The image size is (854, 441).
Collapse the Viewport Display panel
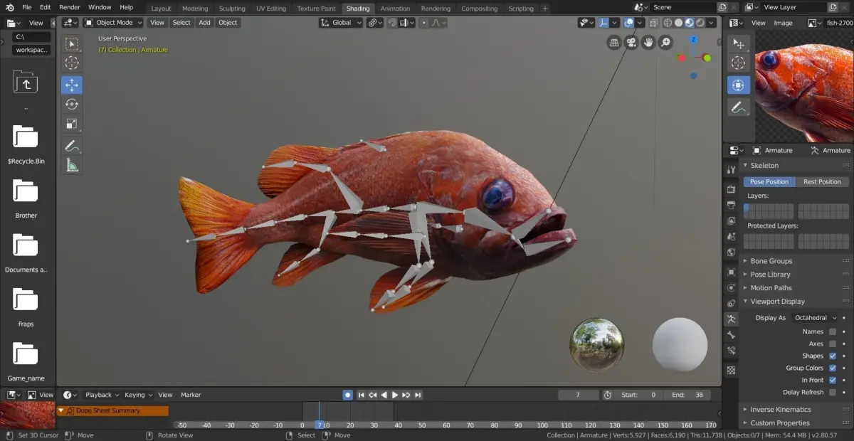tap(777, 302)
